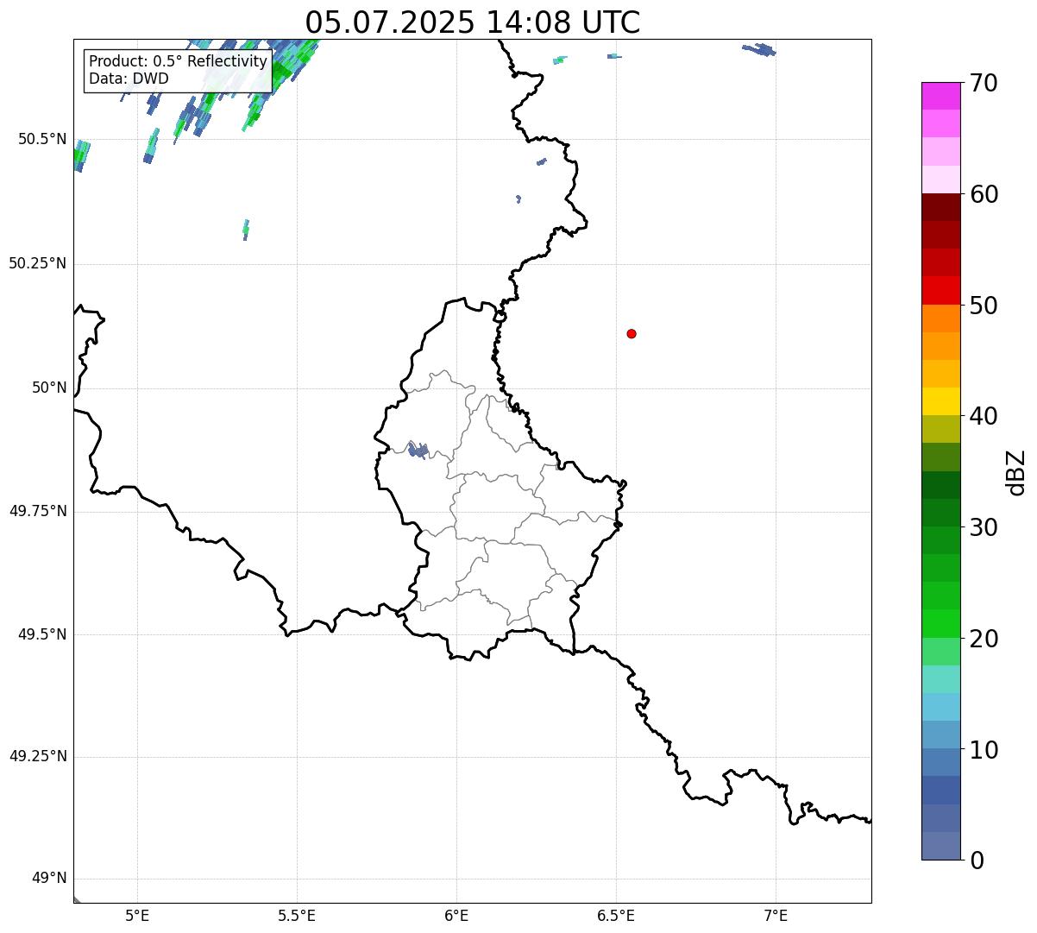The image size is (1037, 933).
Task: Click the 6°E longitude label
Action: [456, 915]
